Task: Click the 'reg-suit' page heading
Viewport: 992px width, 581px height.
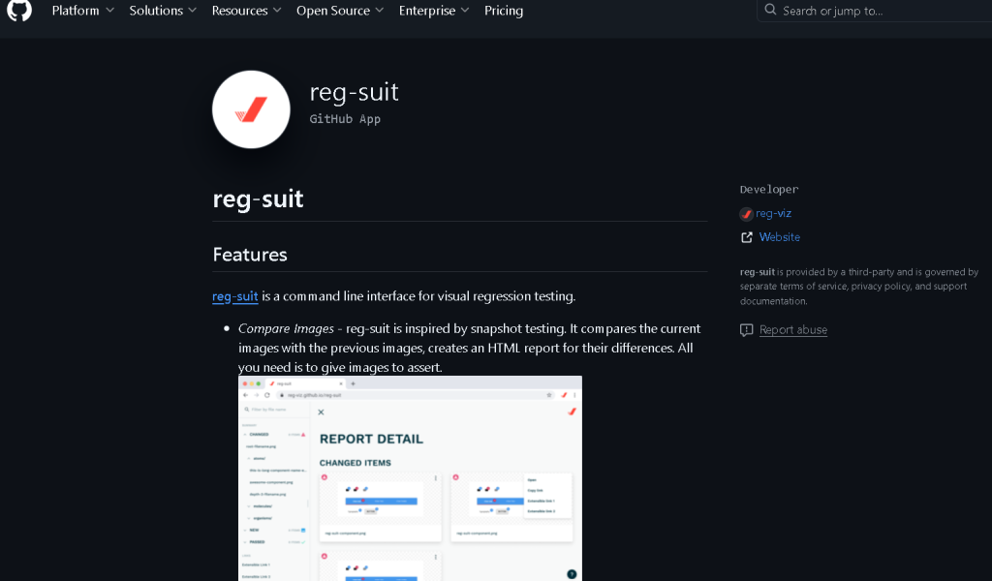Action: click(258, 199)
